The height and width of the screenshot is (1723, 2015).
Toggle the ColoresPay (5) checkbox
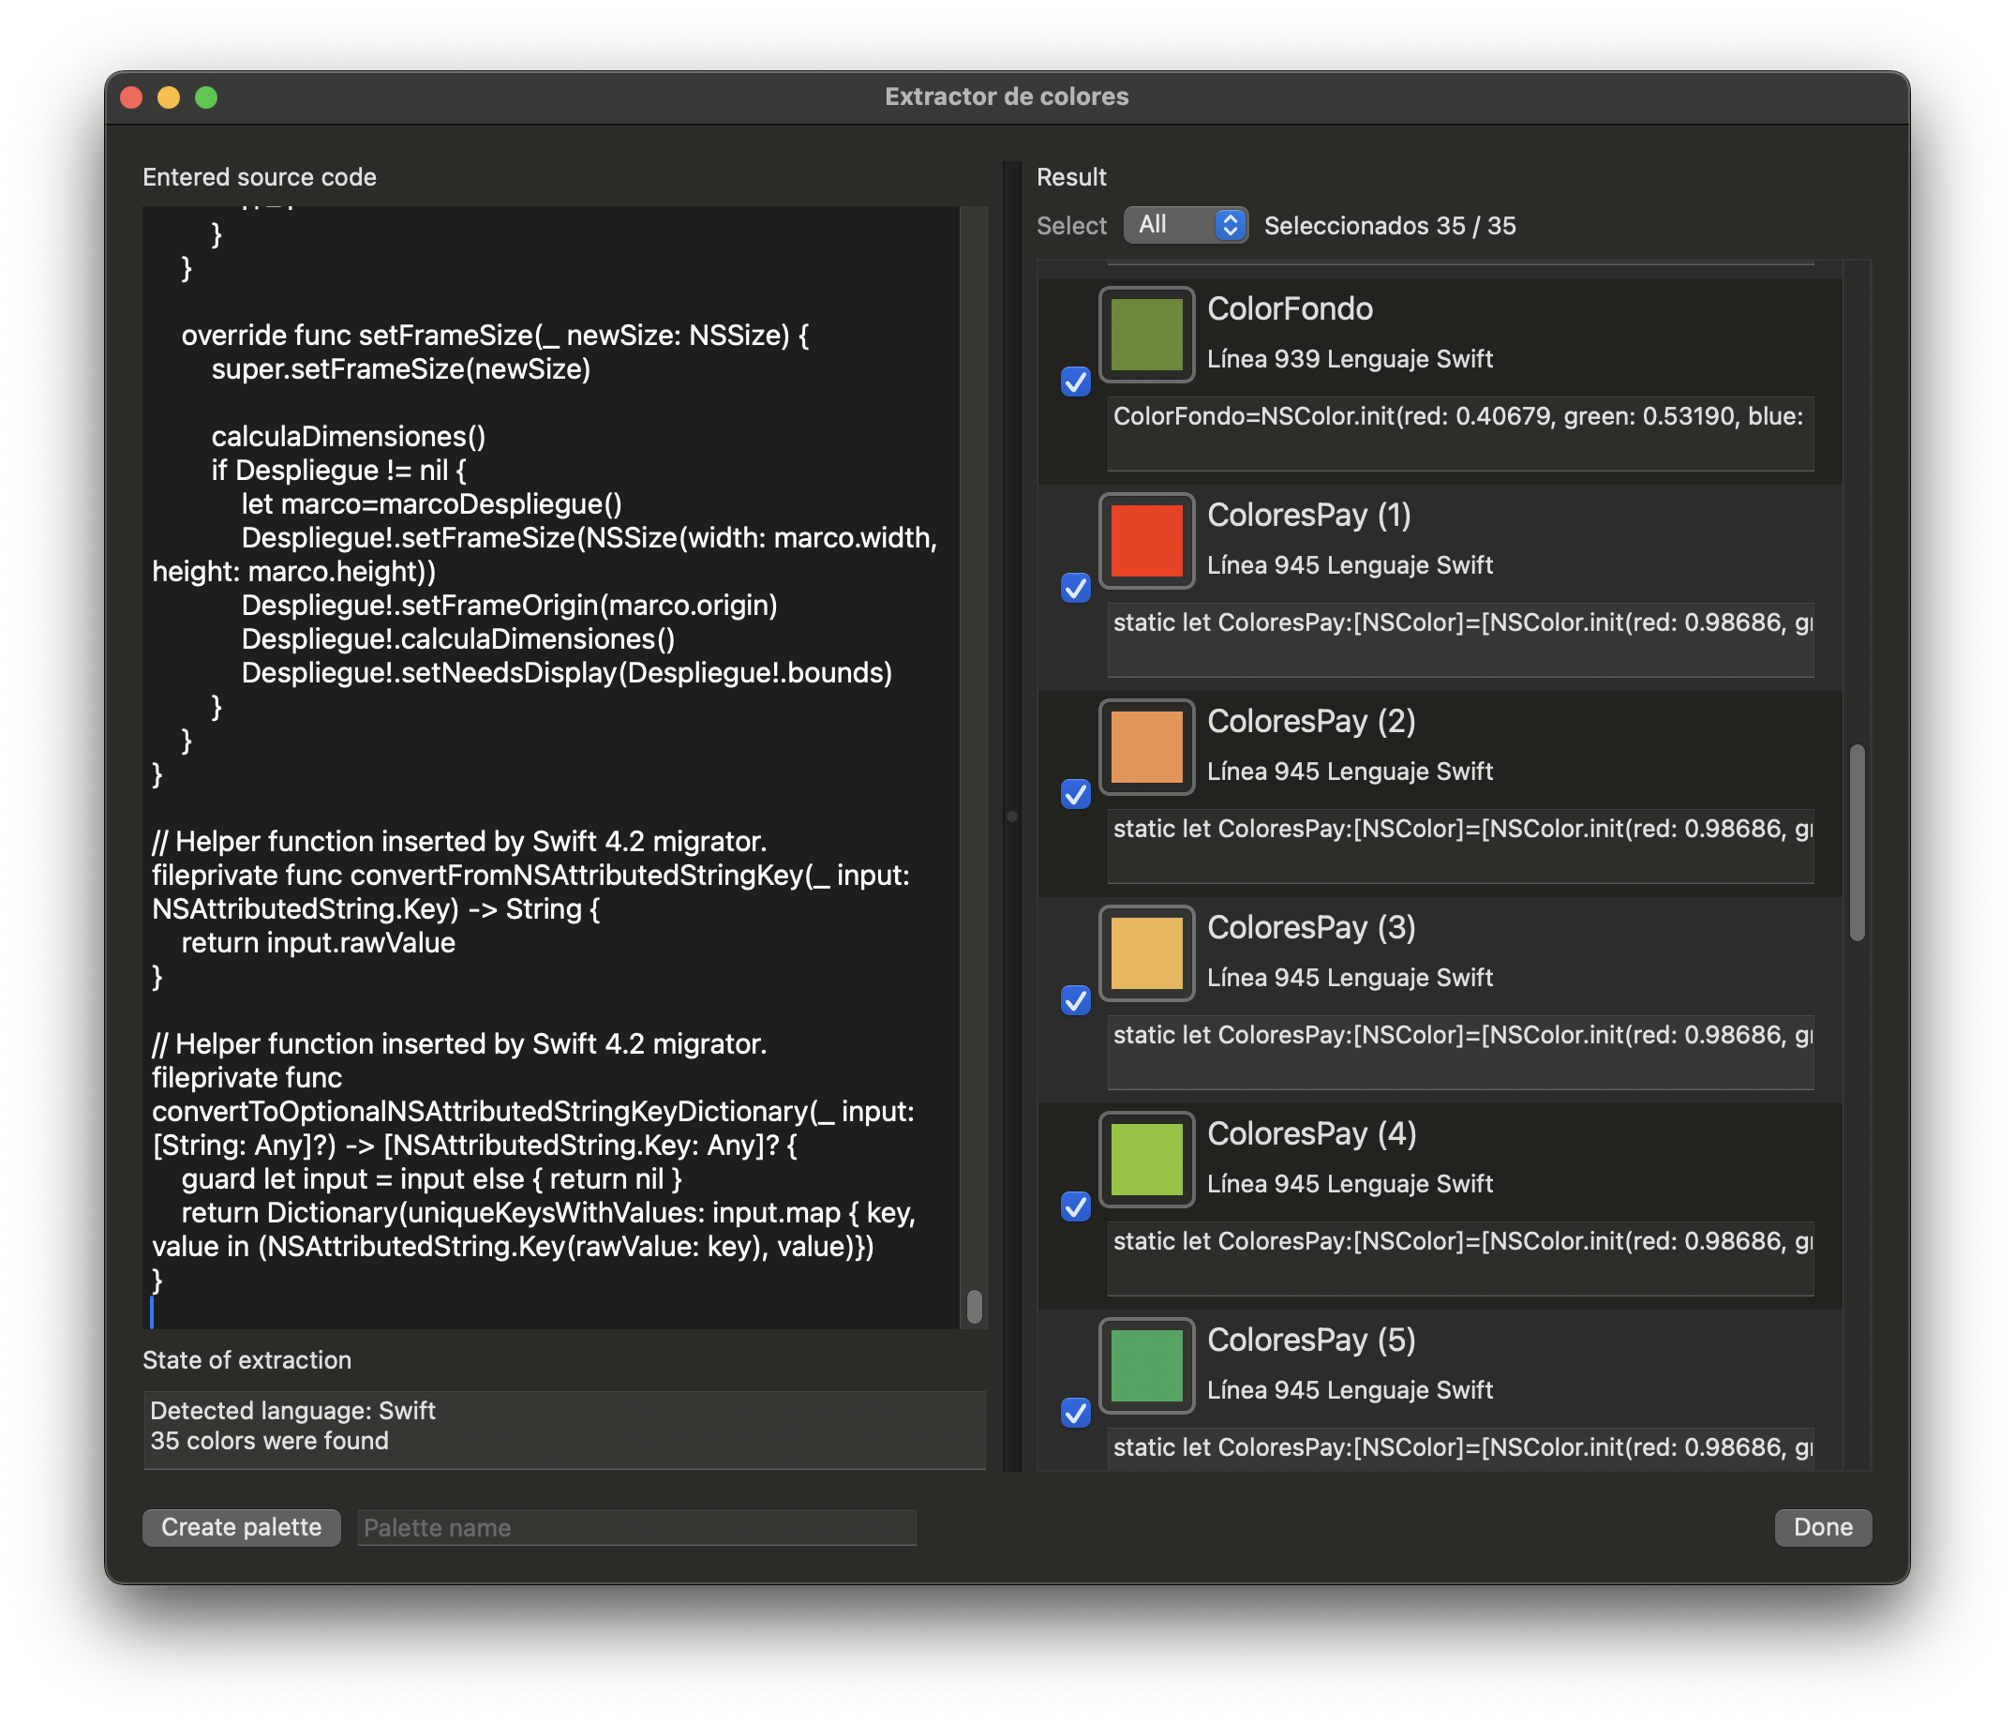click(1075, 1413)
